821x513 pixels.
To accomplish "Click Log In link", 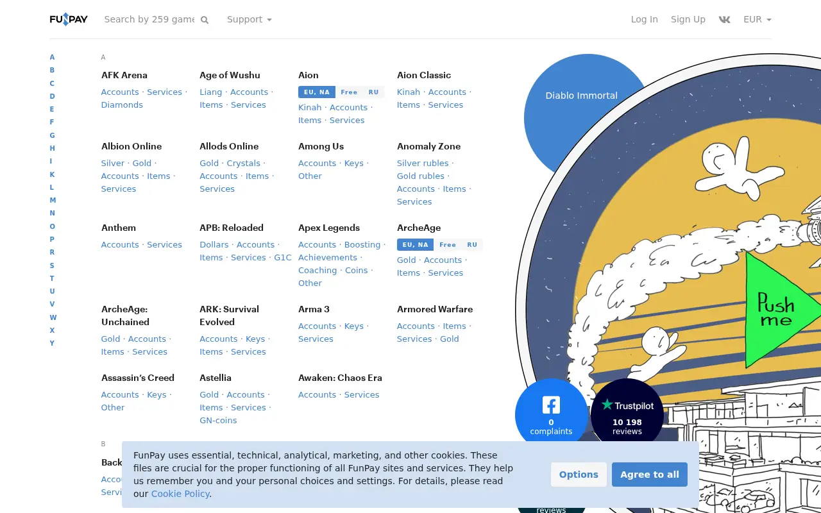I will (645, 19).
